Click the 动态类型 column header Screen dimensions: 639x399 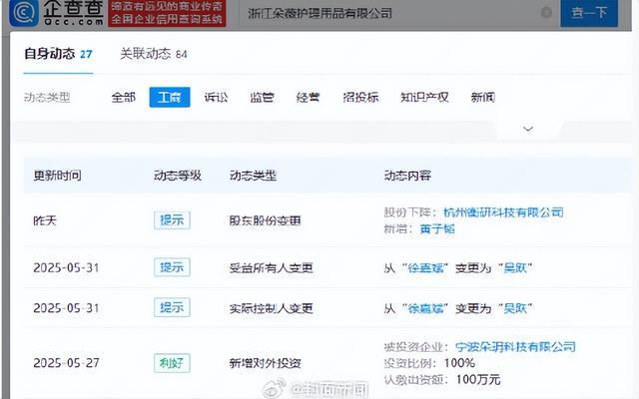[x=253, y=176]
